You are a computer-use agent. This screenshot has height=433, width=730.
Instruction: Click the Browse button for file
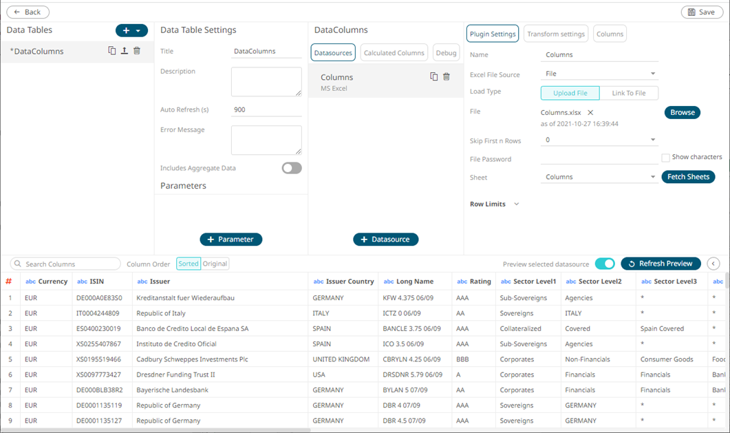[x=682, y=112]
